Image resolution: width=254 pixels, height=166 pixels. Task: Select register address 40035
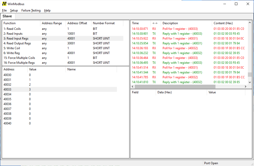point(60,99)
